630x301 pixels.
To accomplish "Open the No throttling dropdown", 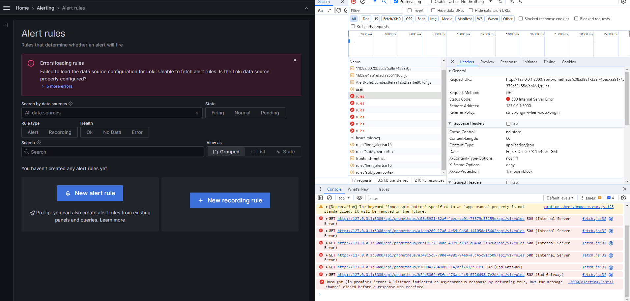I will pos(476,2).
